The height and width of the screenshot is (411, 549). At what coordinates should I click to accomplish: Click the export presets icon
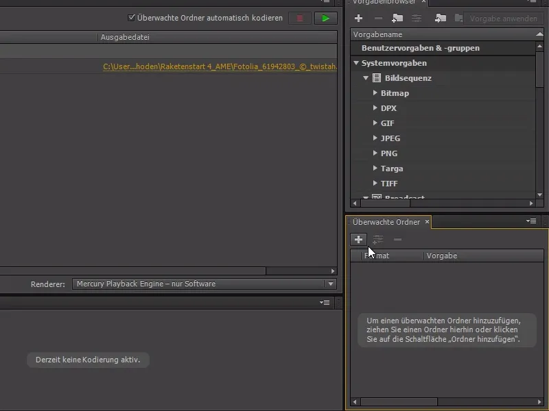click(x=458, y=18)
